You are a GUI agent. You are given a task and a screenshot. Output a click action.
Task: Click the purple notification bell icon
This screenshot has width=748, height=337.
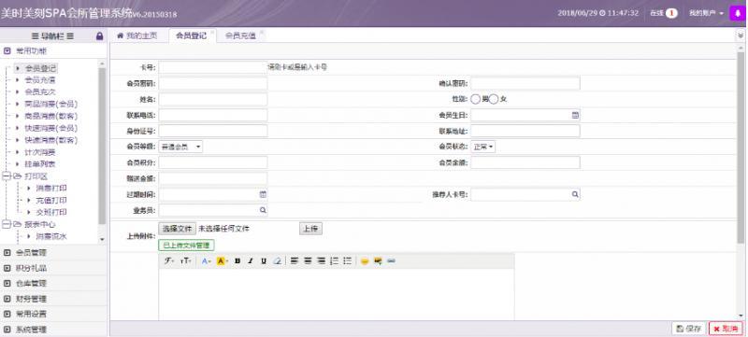(x=738, y=13)
